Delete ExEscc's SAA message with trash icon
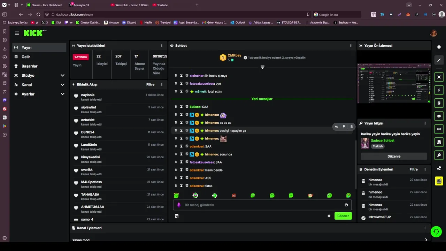 (x=176, y=107)
